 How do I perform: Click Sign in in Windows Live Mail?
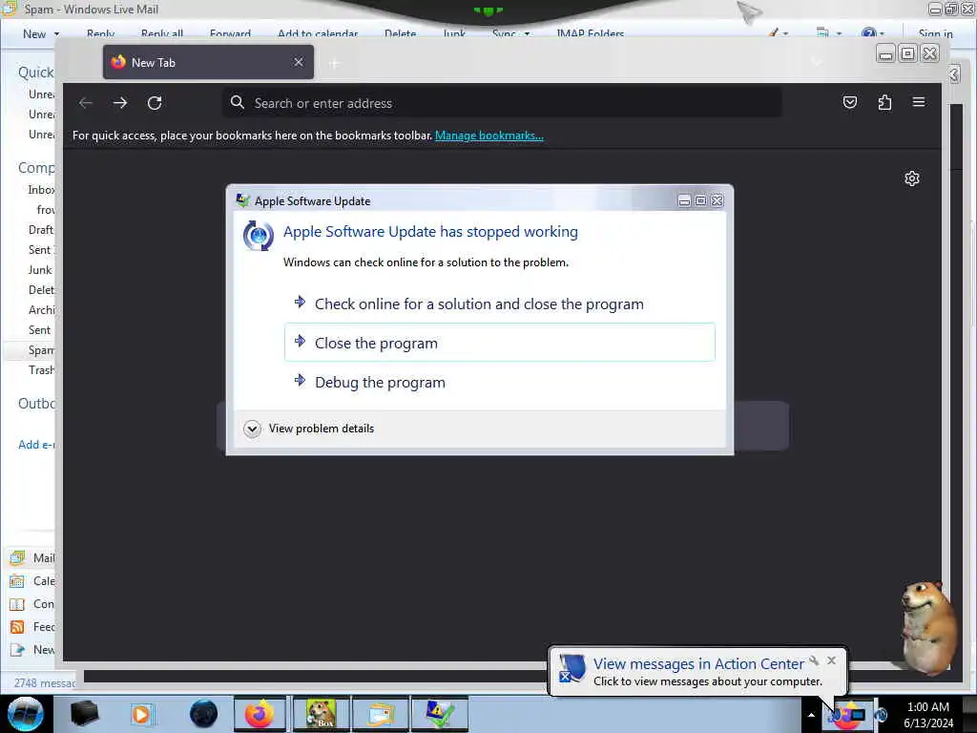pyautogui.click(x=935, y=34)
